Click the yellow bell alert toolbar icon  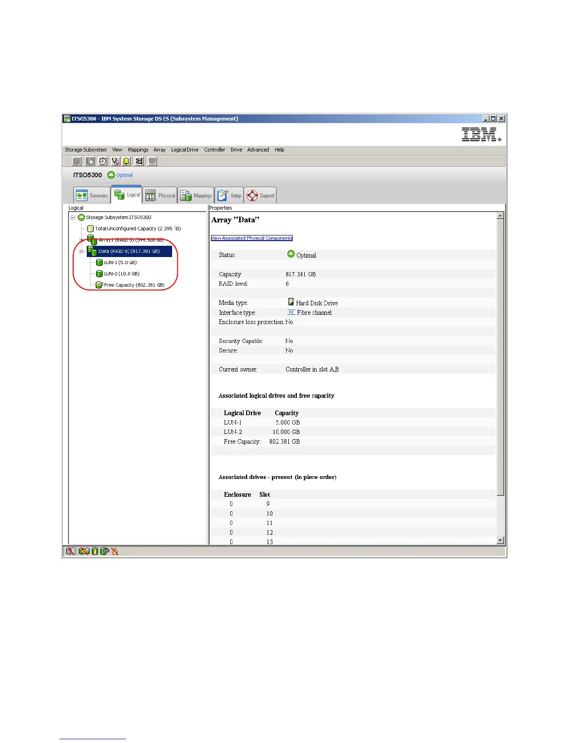coord(126,161)
